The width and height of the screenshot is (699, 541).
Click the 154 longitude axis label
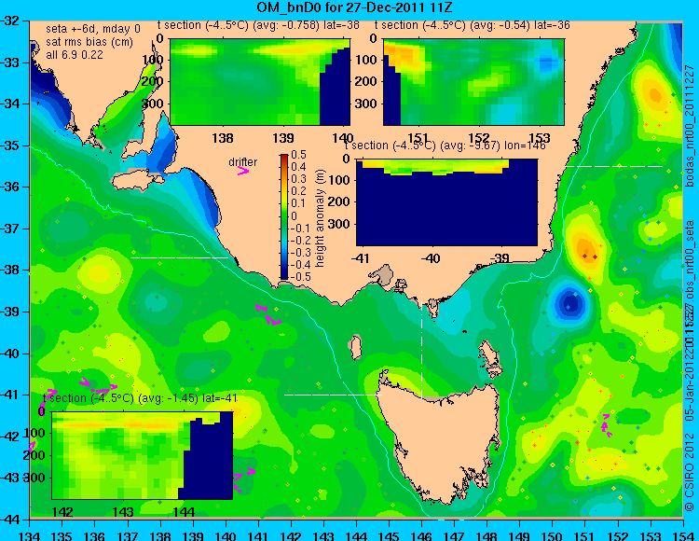pos(683,535)
